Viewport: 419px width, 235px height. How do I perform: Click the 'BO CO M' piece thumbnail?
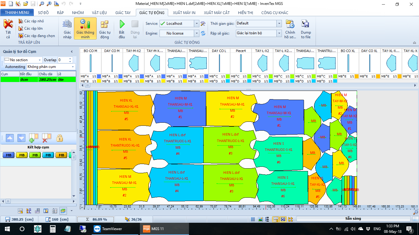coord(90,63)
